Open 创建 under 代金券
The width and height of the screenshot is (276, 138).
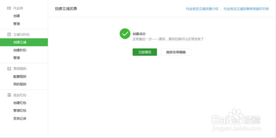[x=17, y=16]
